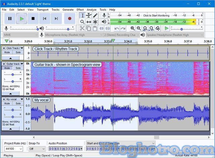Select the Time Shift tool
Screen dimensions: 215x158
point(89,22)
